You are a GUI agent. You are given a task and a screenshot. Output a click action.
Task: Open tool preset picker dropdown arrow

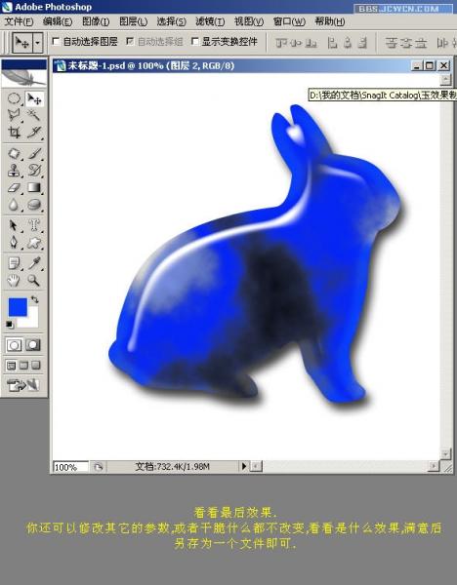coord(38,43)
